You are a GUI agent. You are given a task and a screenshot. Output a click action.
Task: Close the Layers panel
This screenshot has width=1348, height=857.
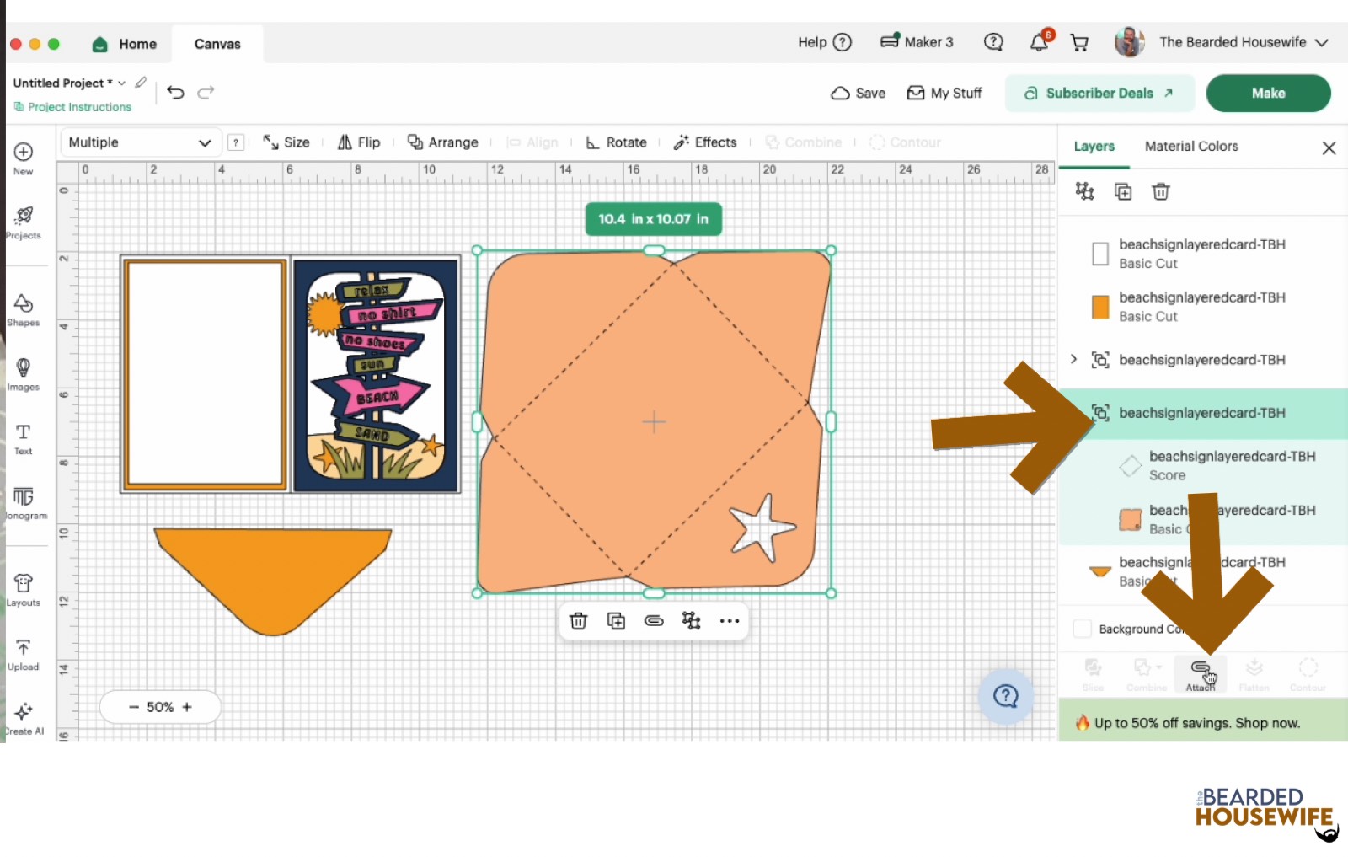(x=1329, y=147)
